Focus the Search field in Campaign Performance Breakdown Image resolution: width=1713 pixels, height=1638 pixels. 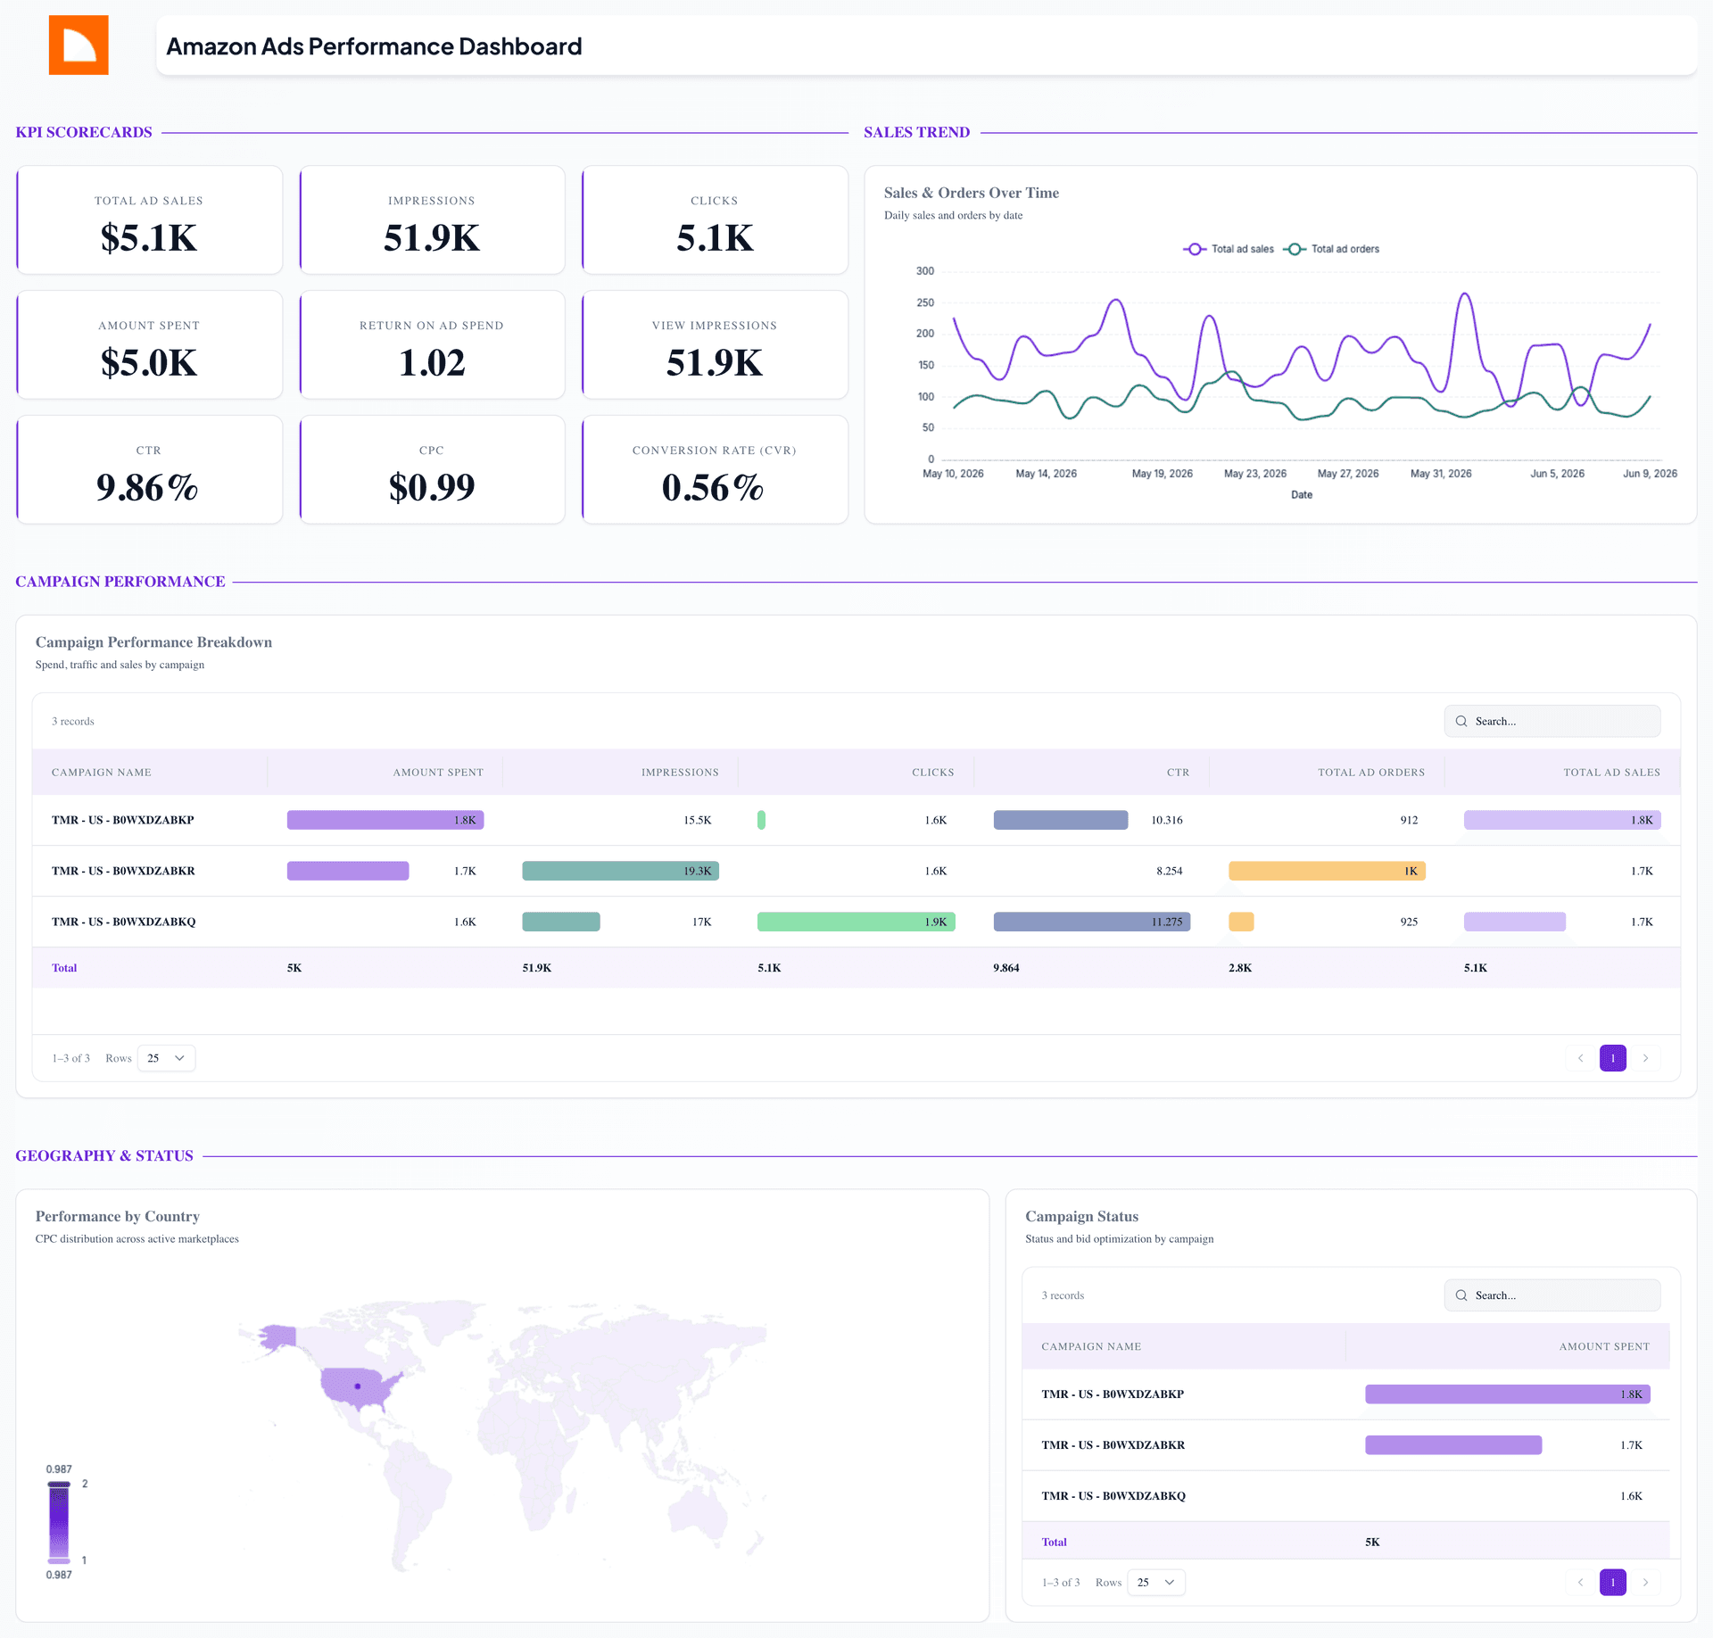1552,721
